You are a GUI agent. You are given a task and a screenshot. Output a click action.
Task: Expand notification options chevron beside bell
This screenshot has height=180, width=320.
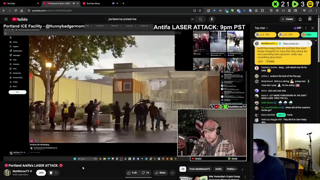pos(56,173)
